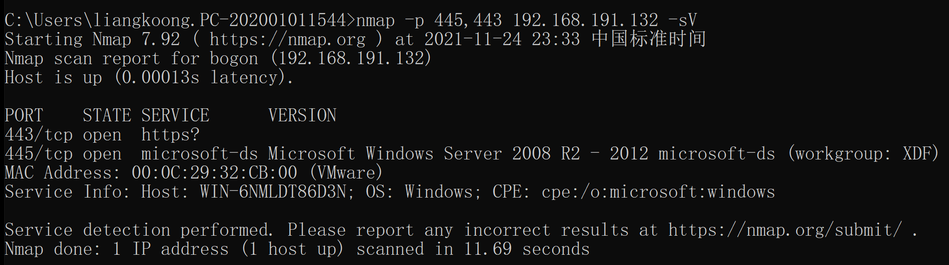
Task: Click the nmap command text on the prompt line
Action: 376,20
